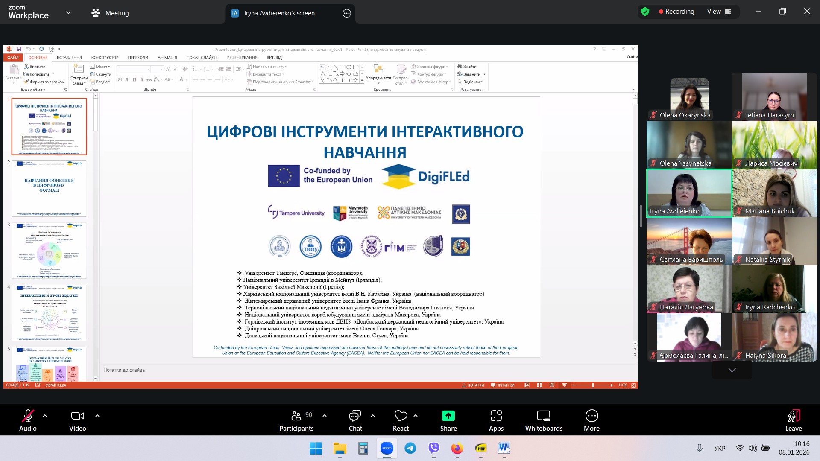Open the Zoom Workplace dropdown chevron
The height and width of the screenshot is (461, 820).
pyautogui.click(x=68, y=13)
